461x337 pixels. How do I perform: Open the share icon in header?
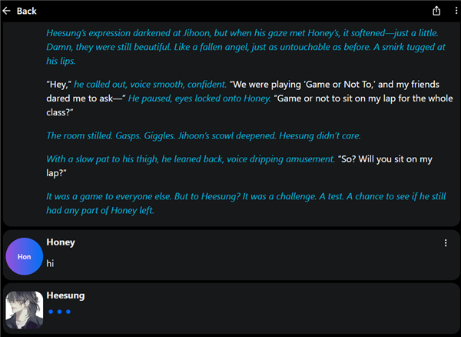[x=436, y=11]
